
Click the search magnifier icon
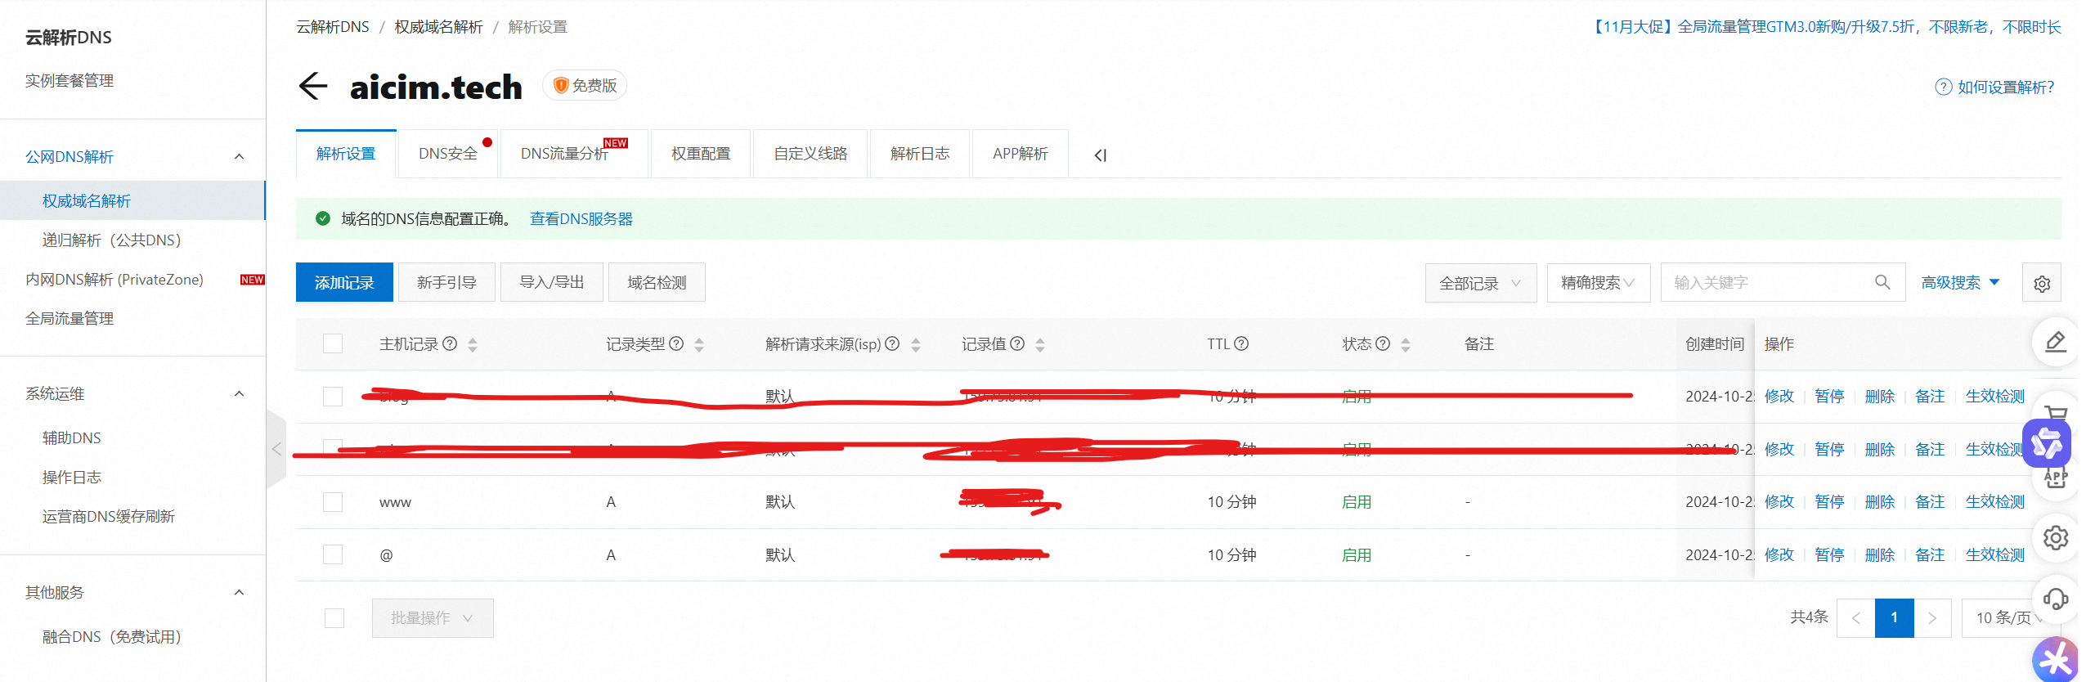click(1882, 282)
